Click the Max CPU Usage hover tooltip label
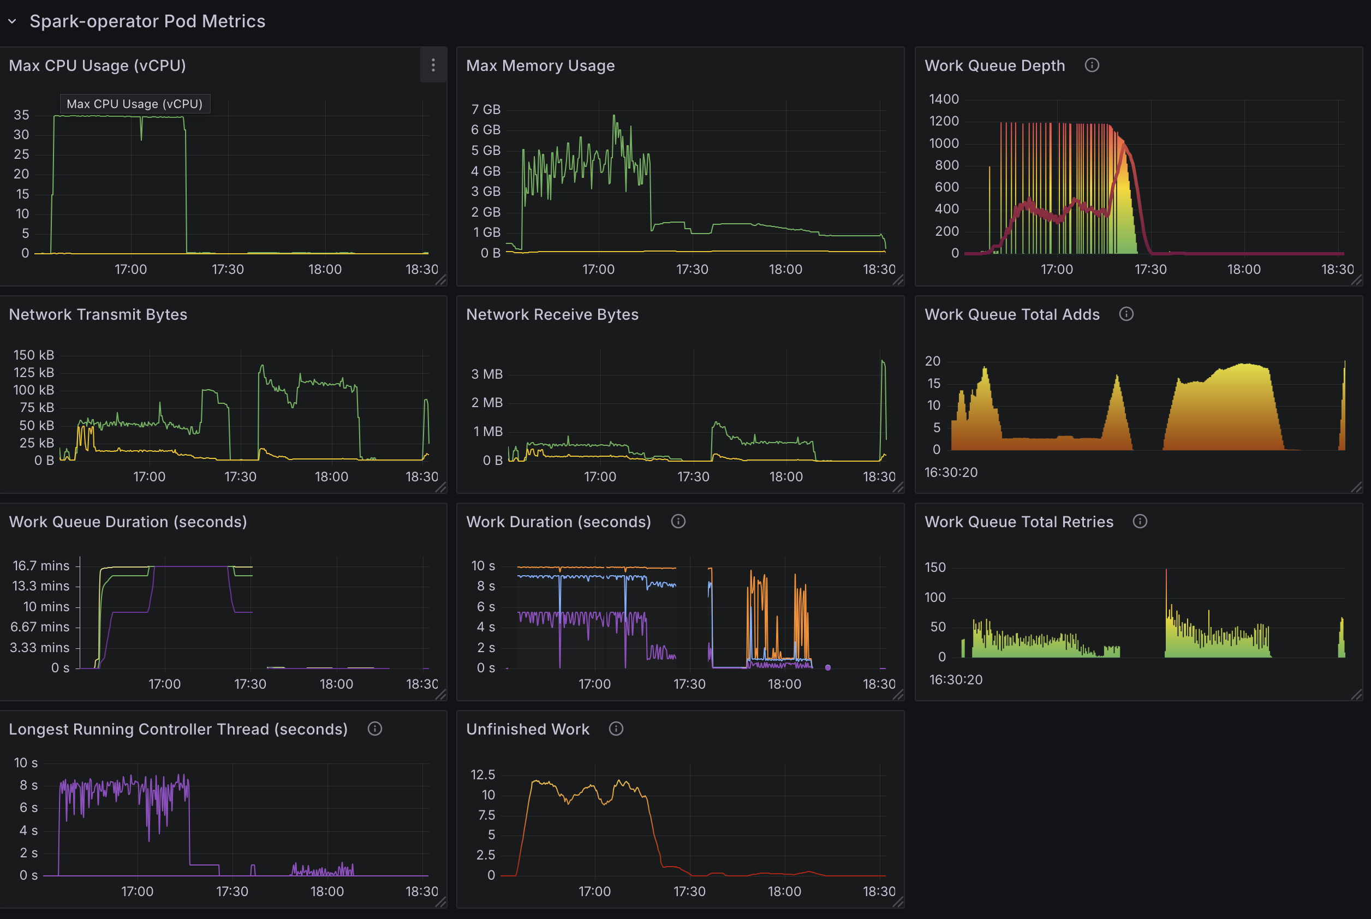This screenshot has height=919, width=1371. 135,103
